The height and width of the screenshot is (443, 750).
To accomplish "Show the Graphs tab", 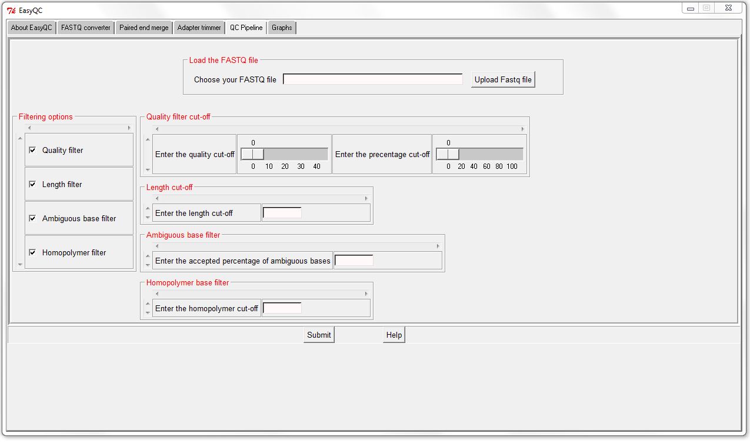I will tap(282, 28).
